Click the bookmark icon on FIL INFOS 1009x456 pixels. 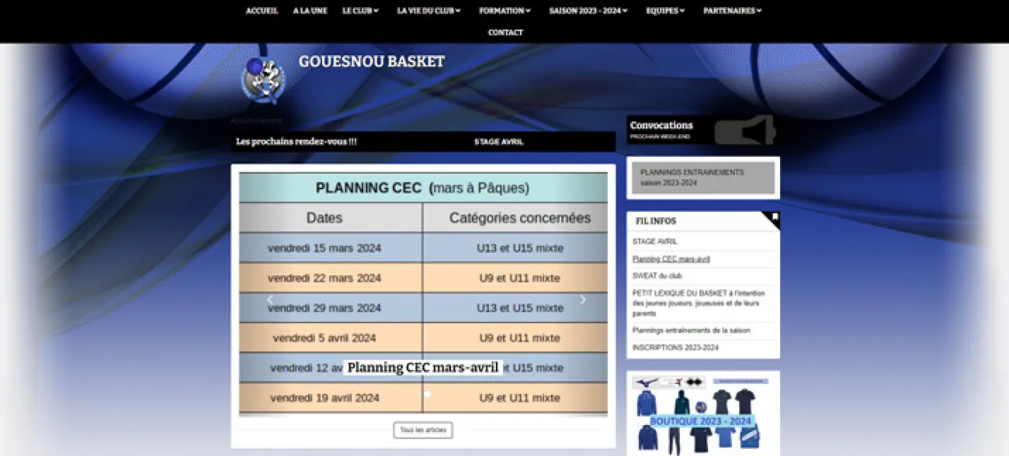coord(774,218)
